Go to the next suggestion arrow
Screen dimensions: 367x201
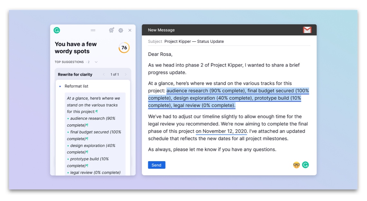[x=126, y=75]
